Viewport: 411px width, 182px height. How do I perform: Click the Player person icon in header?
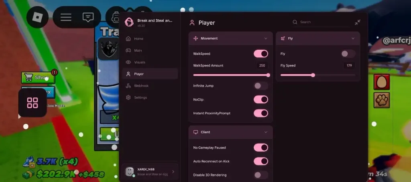192,23
